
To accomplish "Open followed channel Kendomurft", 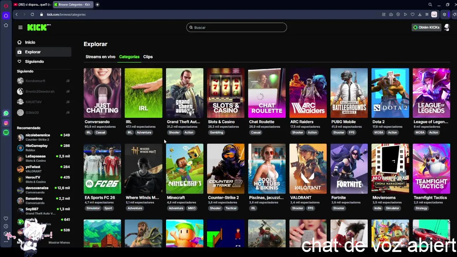I will coord(44,81).
